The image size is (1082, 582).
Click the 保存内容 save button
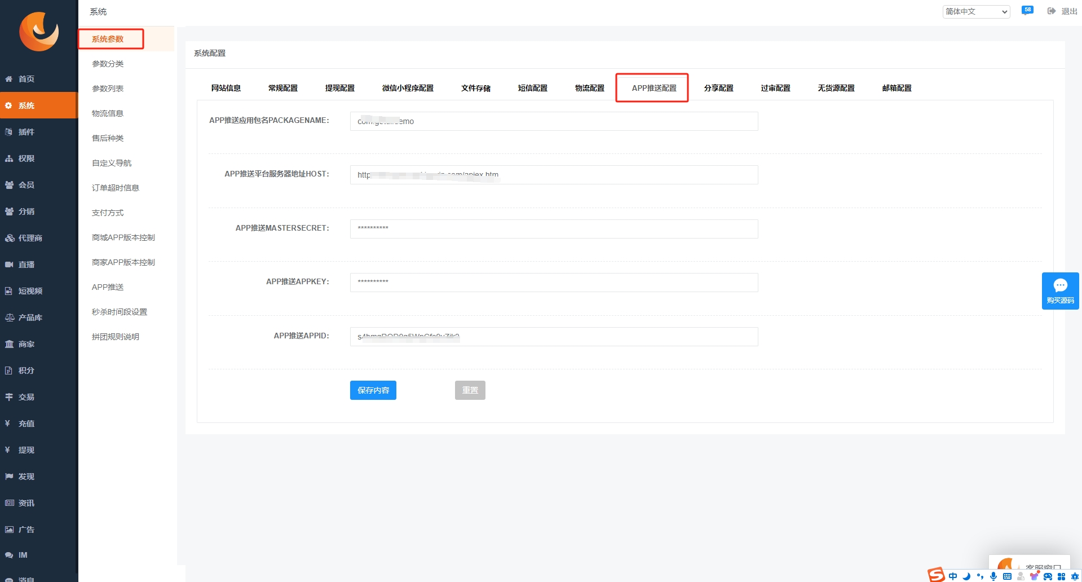point(373,390)
